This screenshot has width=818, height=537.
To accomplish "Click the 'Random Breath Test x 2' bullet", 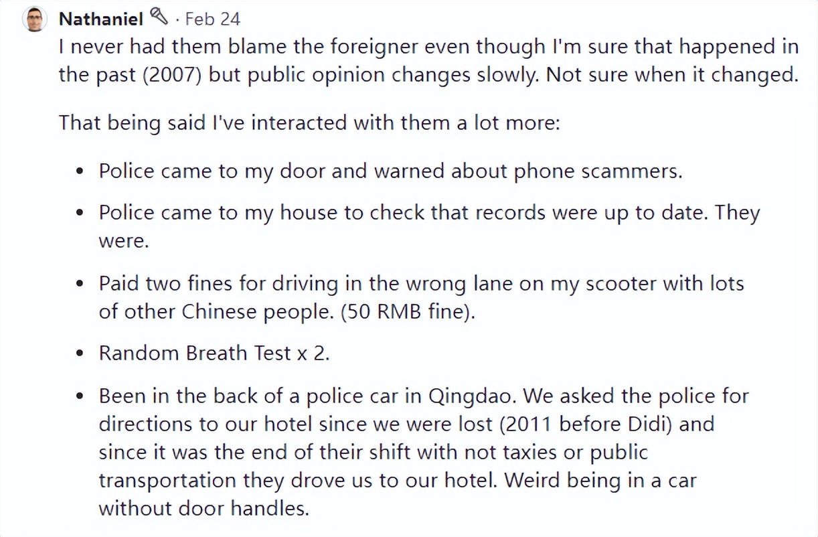I will [214, 353].
